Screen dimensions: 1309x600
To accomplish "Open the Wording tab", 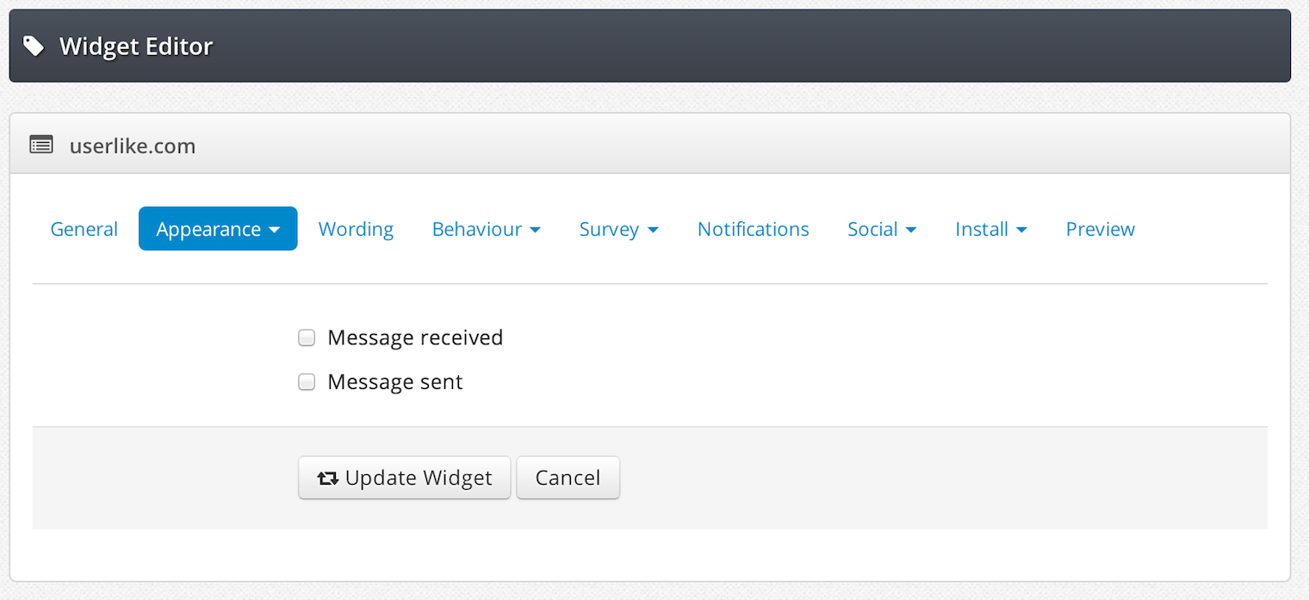I will coord(356,229).
